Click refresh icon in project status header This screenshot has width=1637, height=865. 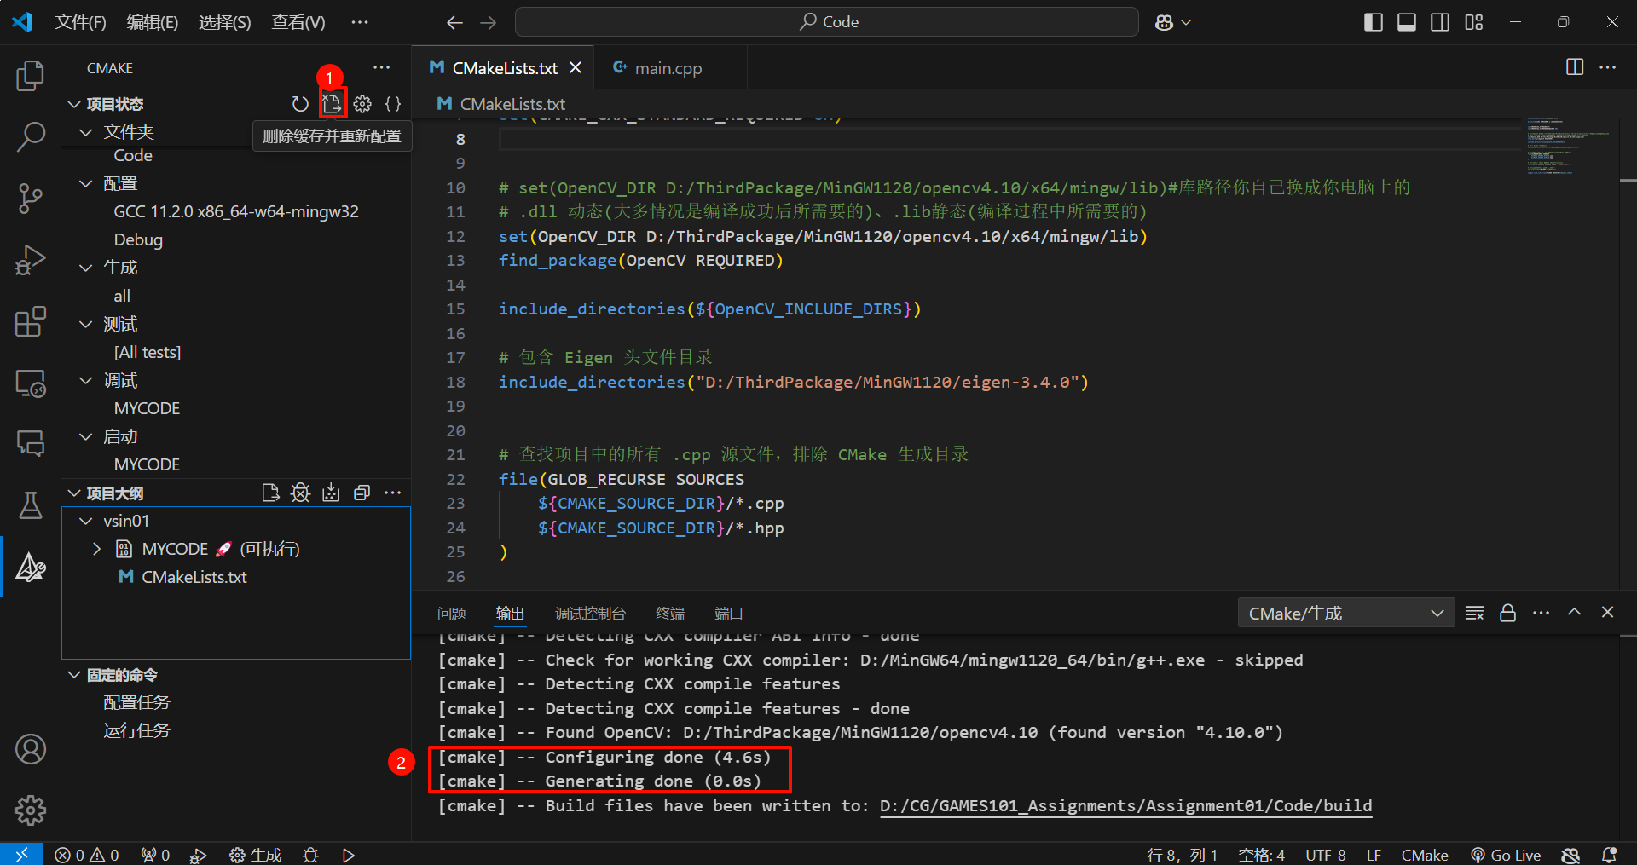pyautogui.click(x=300, y=104)
